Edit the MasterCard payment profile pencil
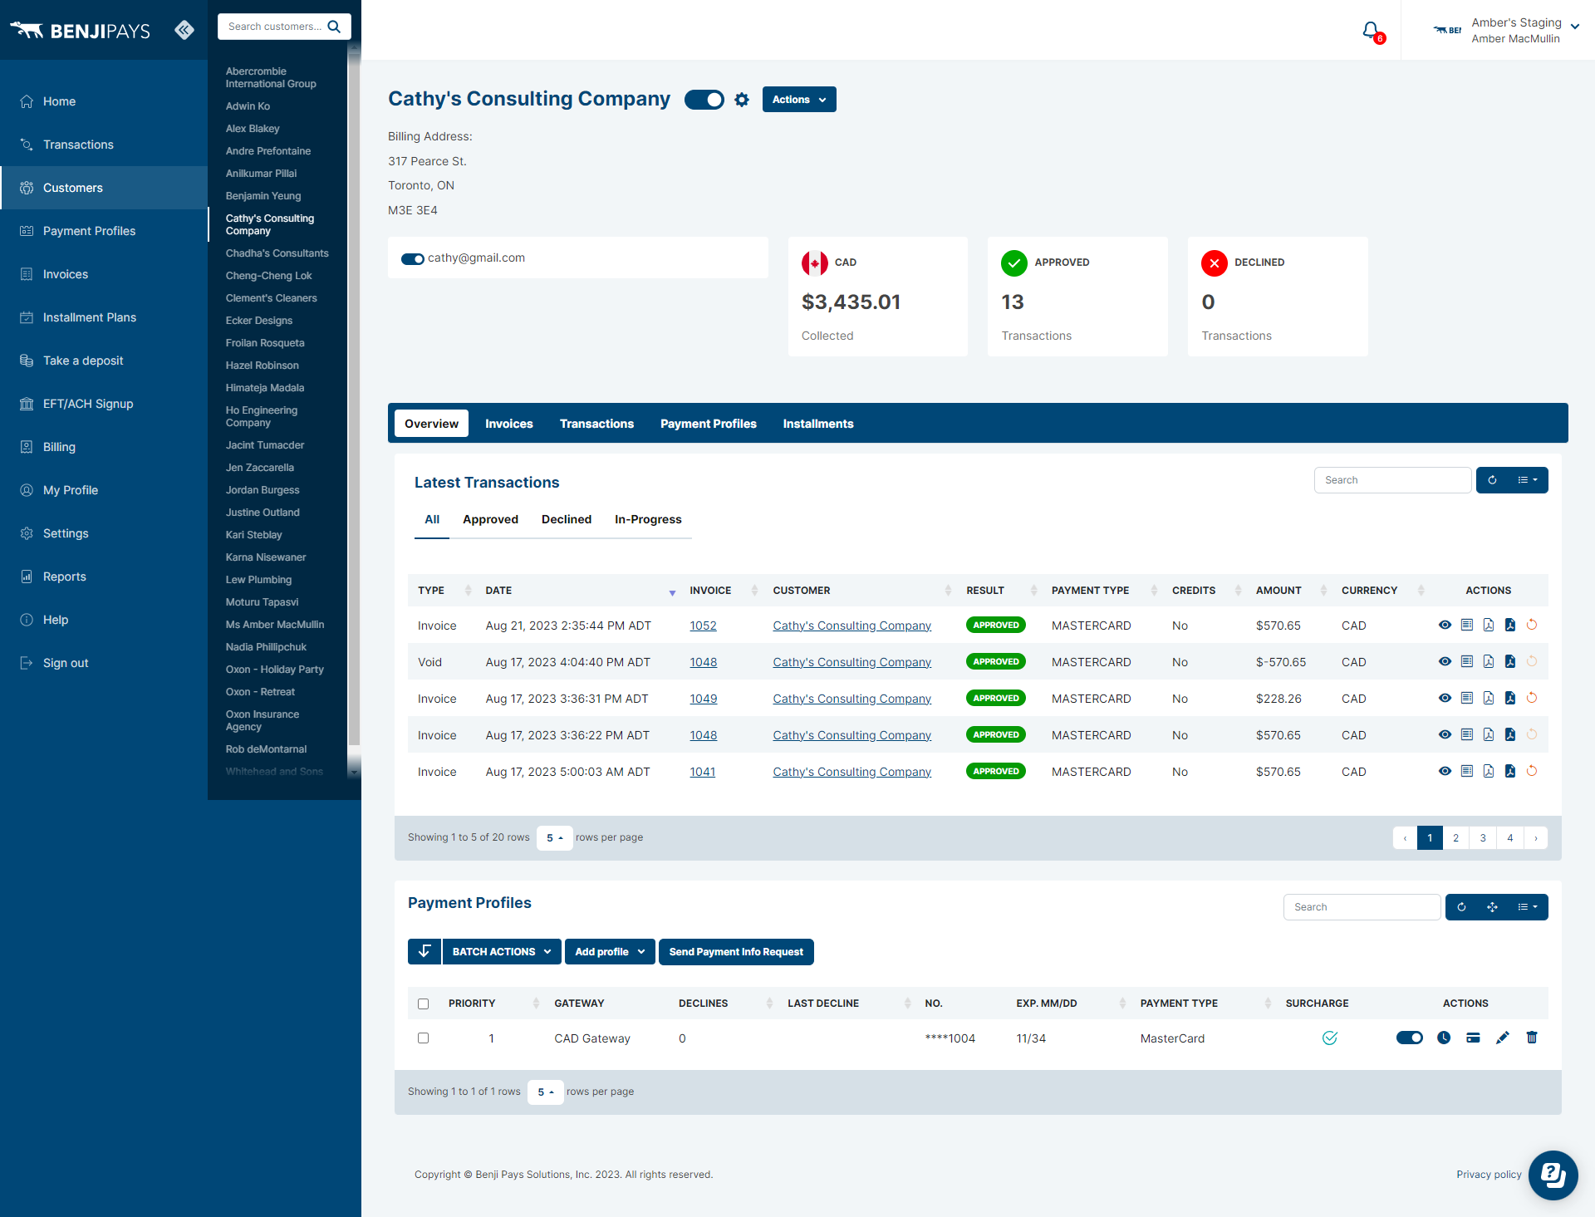 [x=1502, y=1038]
